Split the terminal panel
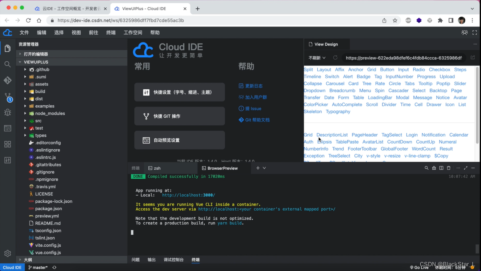 point(441,168)
